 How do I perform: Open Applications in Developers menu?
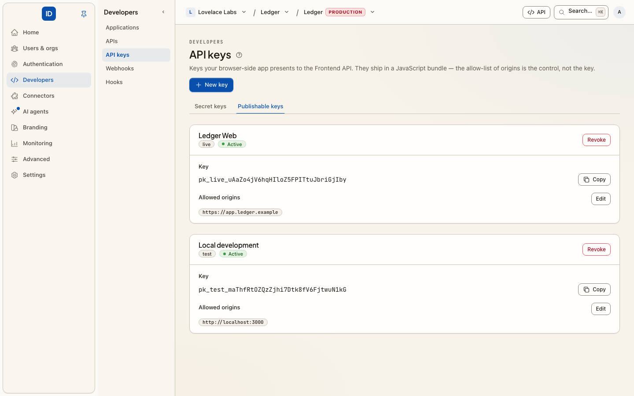(x=136, y=28)
